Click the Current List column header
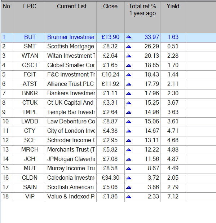Viewport: 216px width, 223px height. [x=71, y=17]
